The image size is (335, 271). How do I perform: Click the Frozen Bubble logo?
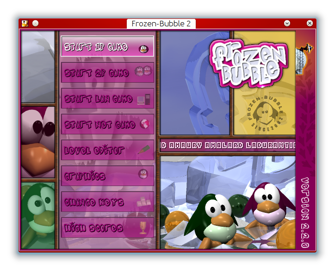tap(249, 64)
